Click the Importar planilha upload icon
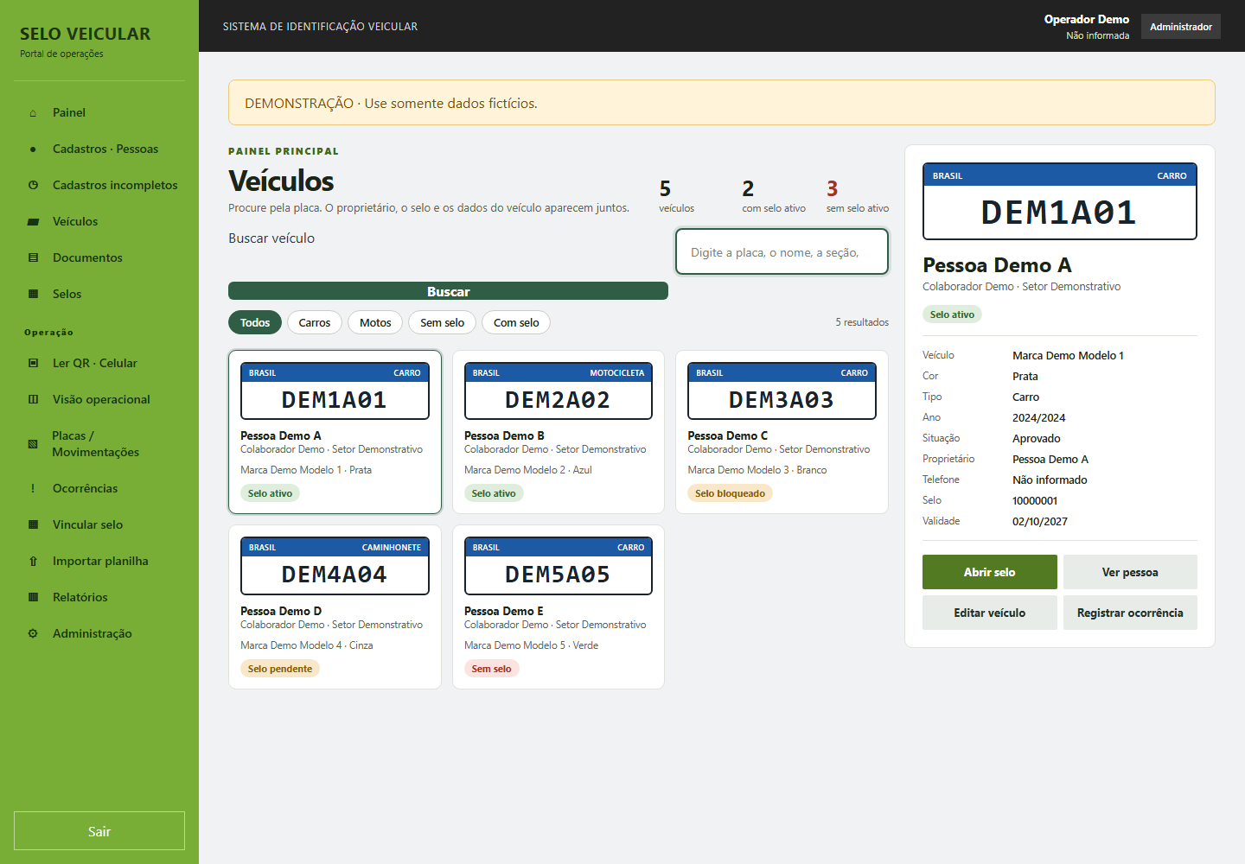Image resolution: width=1245 pixels, height=864 pixels. (33, 562)
